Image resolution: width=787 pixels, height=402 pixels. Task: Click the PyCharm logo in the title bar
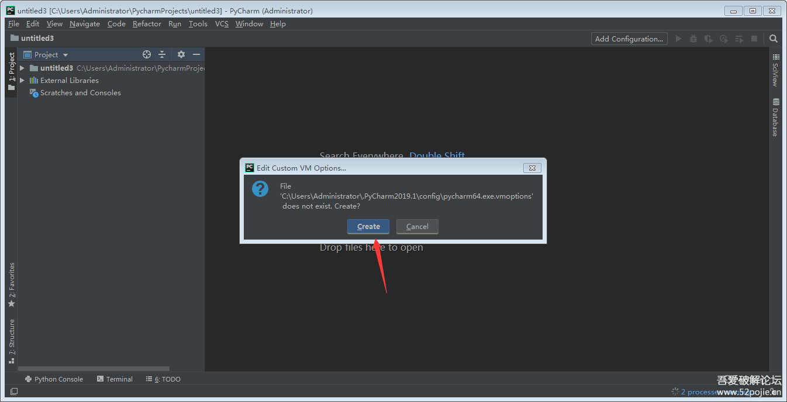coord(11,11)
